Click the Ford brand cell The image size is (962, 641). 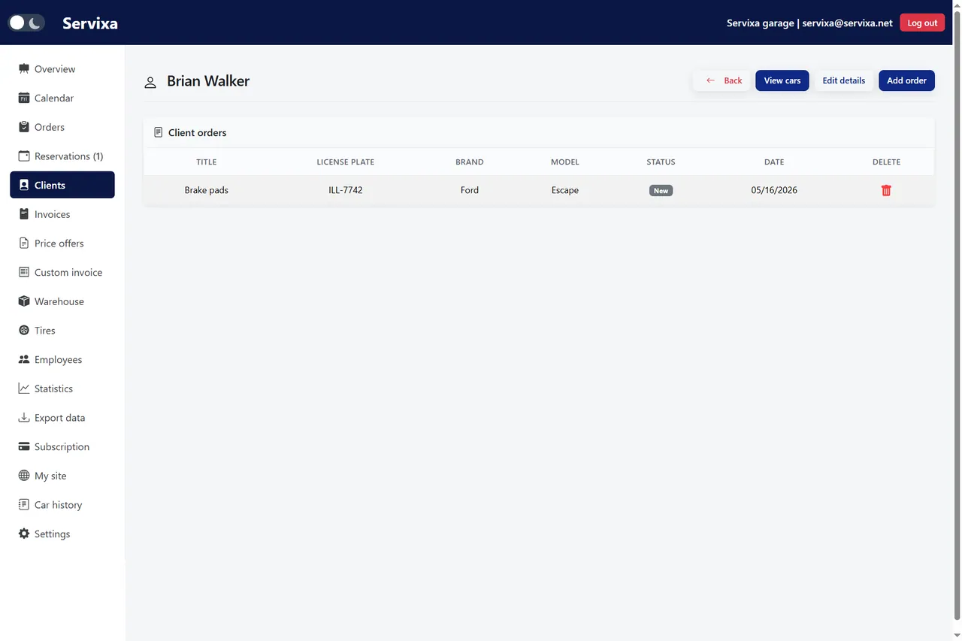pos(470,190)
